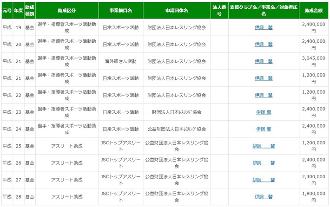Open the 伊調 馨 link in the 平成27 row
330x207 pixels.
point(264,180)
